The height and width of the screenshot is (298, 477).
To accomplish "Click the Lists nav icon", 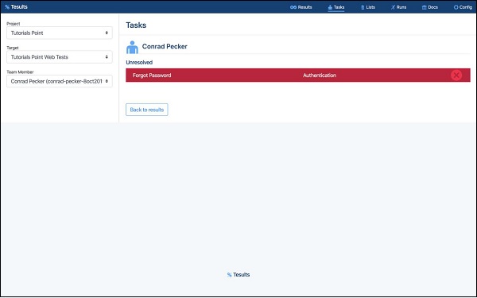I will (363, 7).
